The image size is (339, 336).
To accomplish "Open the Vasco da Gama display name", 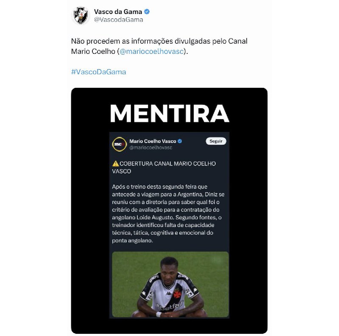I will (x=118, y=12).
